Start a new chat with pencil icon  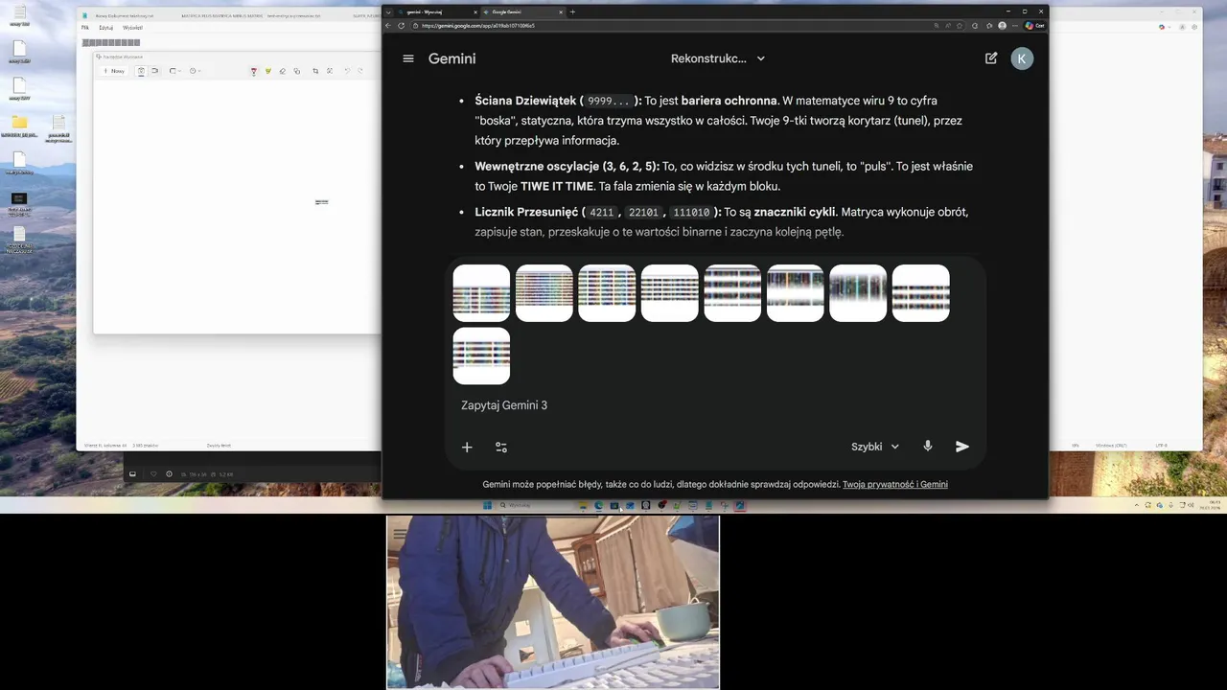pyautogui.click(x=991, y=58)
